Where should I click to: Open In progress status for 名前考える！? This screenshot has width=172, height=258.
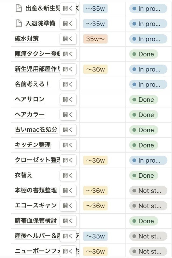click(148, 84)
